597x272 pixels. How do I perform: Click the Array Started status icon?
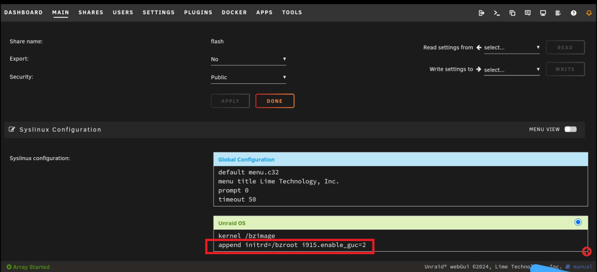click(9, 267)
